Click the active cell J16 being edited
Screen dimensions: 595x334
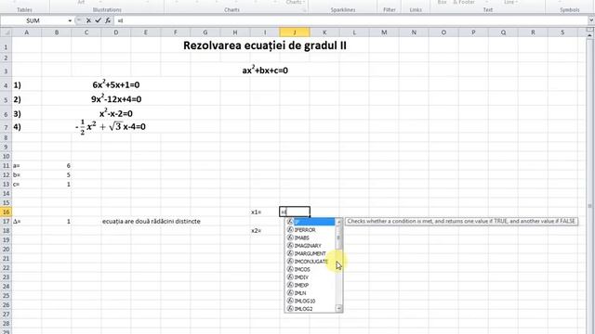pos(295,212)
